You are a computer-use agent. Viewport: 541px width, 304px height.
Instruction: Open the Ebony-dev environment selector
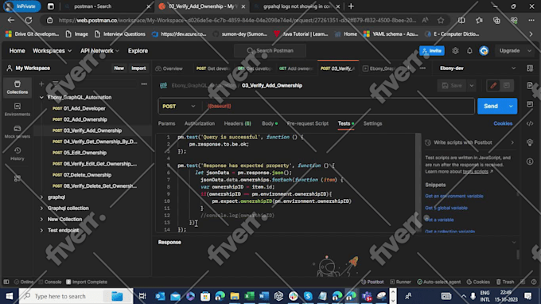pyautogui.click(x=478, y=68)
